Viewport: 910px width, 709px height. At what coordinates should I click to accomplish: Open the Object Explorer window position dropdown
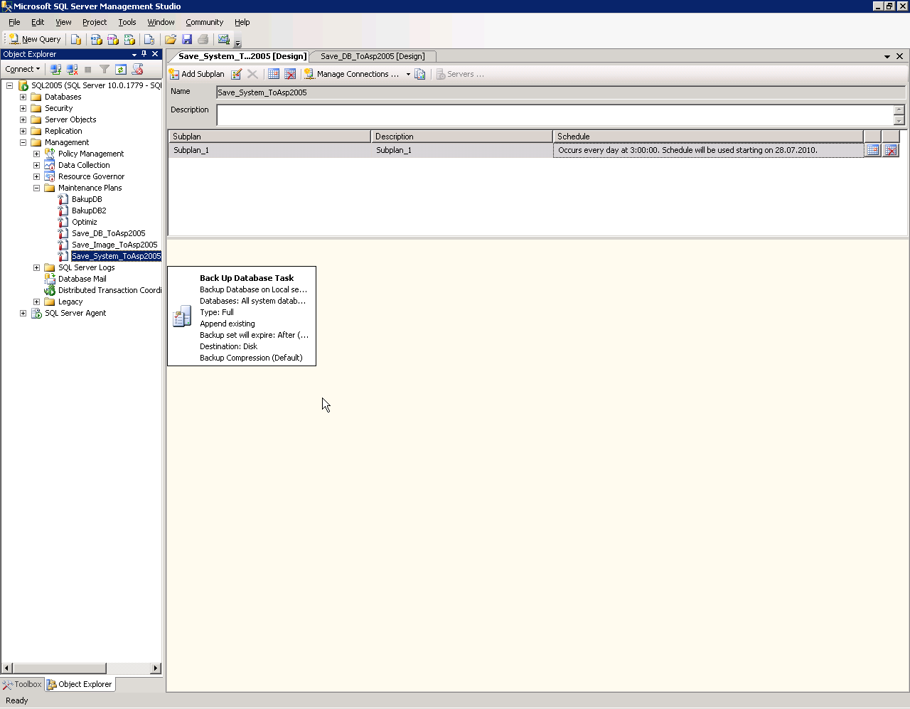click(134, 54)
